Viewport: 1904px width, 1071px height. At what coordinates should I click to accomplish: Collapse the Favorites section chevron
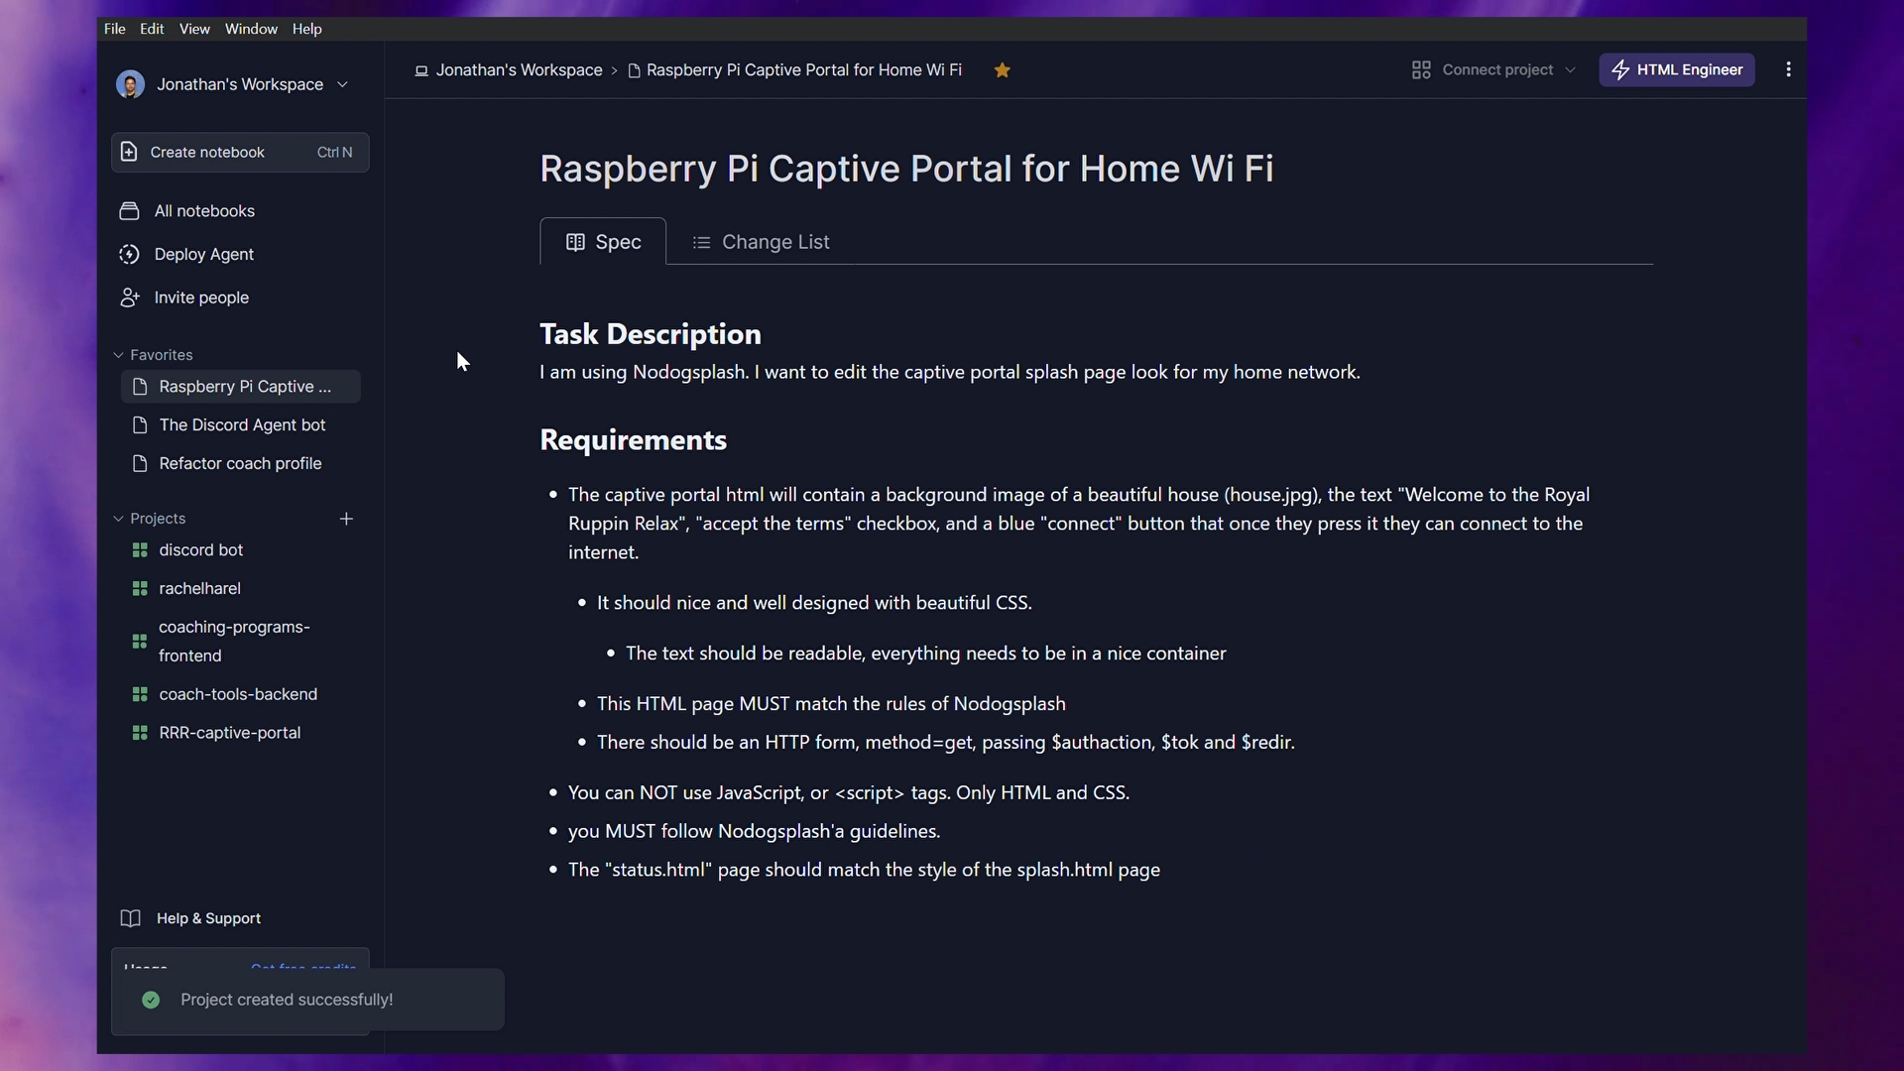tap(118, 355)
